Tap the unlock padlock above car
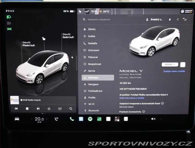Screen dimensions: 195x148 (44, 39)
